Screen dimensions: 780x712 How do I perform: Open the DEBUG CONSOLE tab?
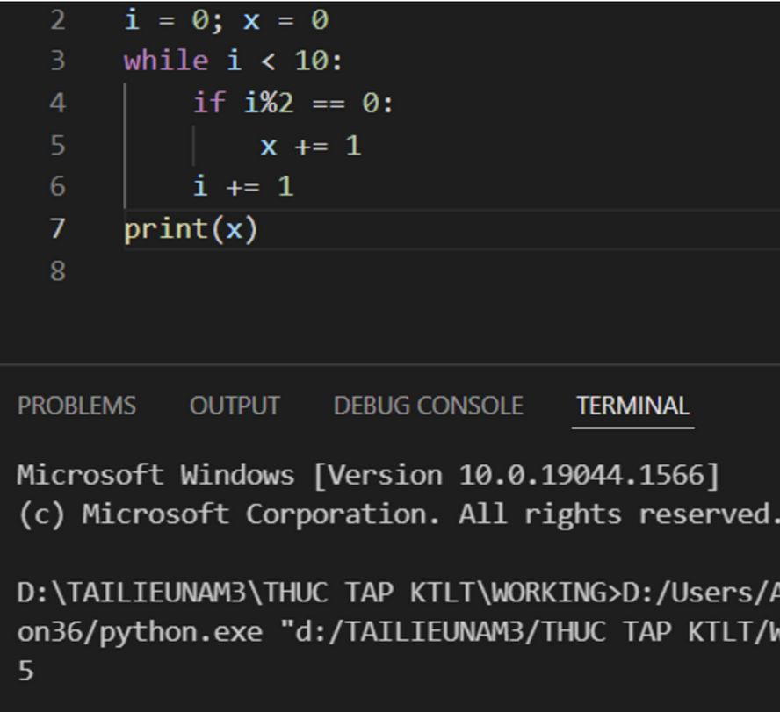click(x=428, y=406)
